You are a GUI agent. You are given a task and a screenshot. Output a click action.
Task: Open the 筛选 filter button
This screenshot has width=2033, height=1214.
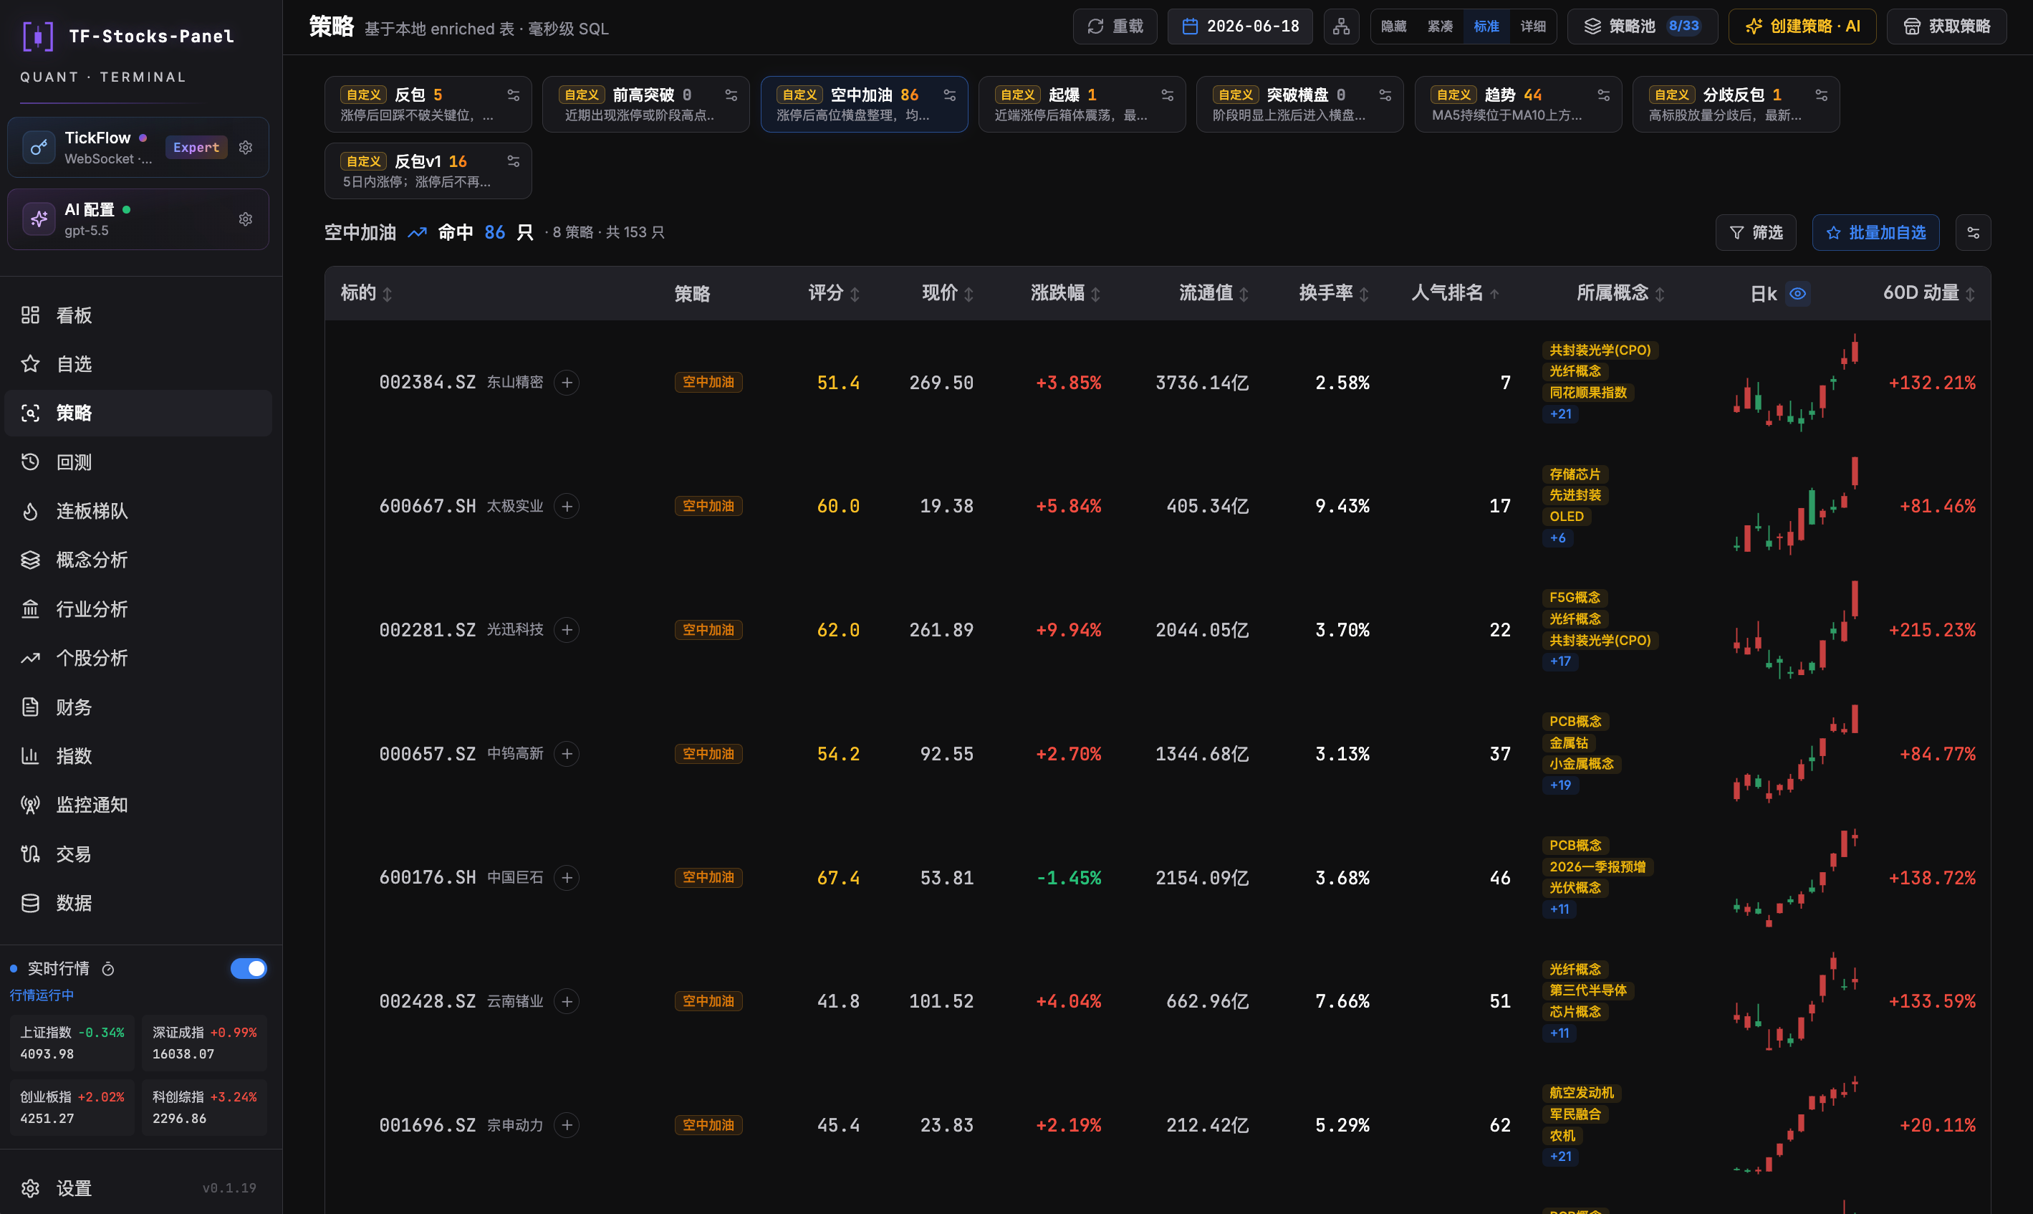(x=1755, y=233)
